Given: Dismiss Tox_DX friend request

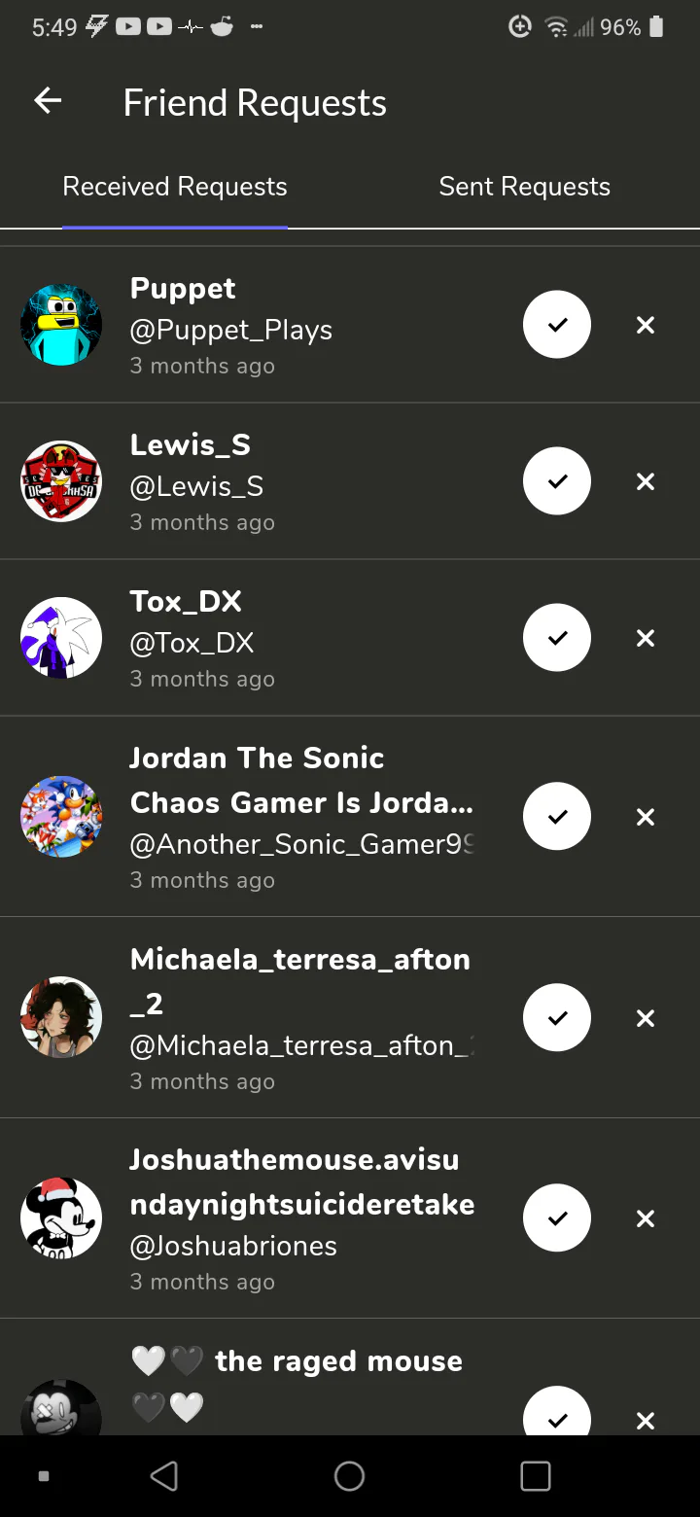Looking at the screenshot, I should 646,638.
